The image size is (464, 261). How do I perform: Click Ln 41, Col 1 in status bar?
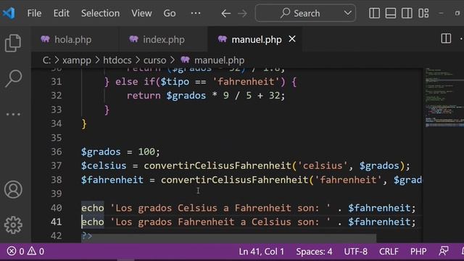click(261, 252)
